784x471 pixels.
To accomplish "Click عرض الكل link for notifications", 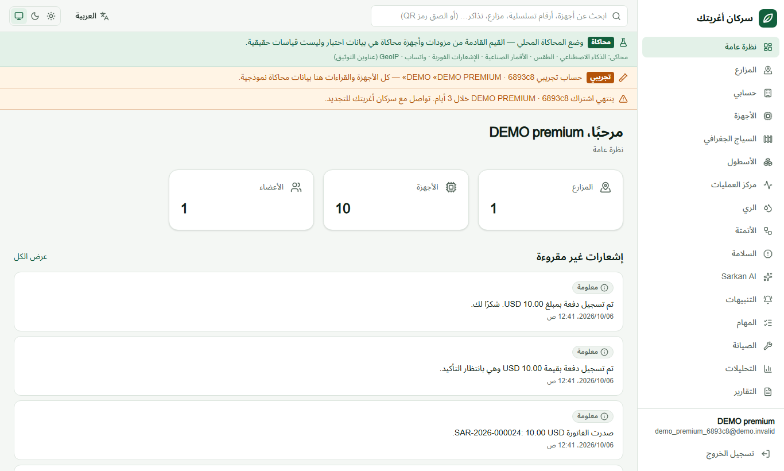I will [x=30, y=257].
